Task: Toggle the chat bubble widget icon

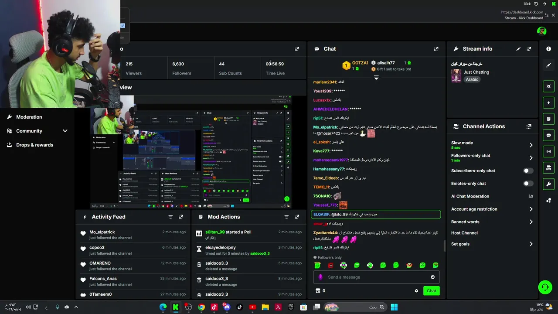Action: tap(548, 135)
